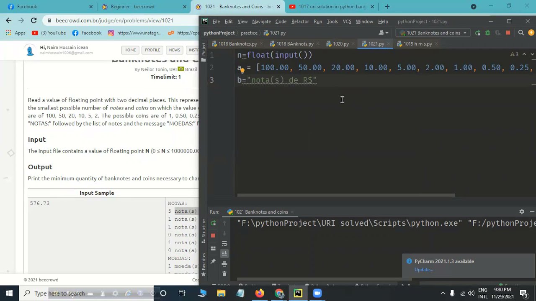Rerun program from Run panel green icon

(x=213, y=223)
